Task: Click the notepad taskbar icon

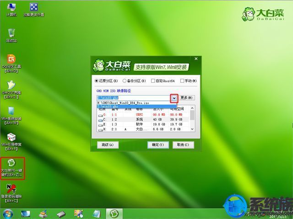Action: [97, 214]
